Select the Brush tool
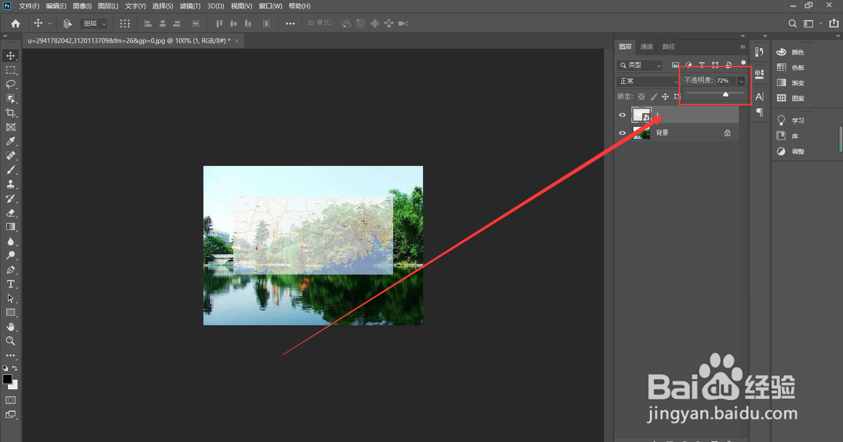Screen dimensions: 843x442 [11, 170]
